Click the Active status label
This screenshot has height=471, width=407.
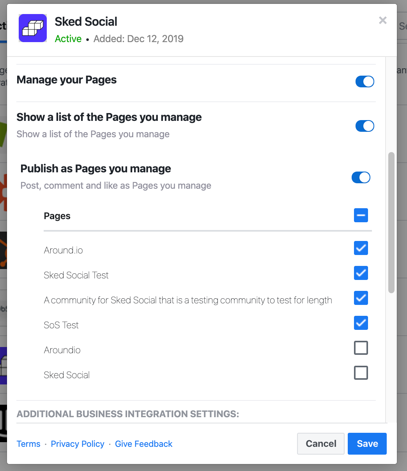[x=68, y=39]
